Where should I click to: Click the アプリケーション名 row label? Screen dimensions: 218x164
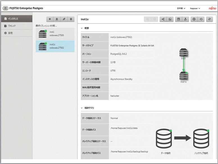(x=90, y=96)
